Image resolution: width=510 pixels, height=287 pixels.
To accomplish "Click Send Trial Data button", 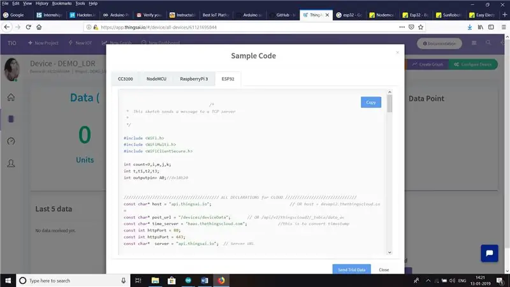I will (351, 269).
